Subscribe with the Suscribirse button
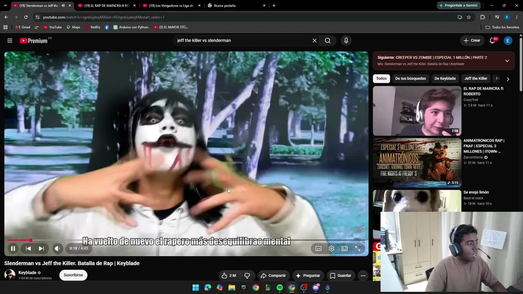 pyautogui.click(x=73, y=275)
